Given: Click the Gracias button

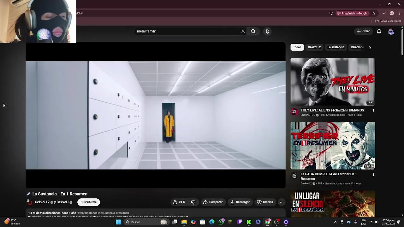Looking at the screenshot, I should coord(265,202).
